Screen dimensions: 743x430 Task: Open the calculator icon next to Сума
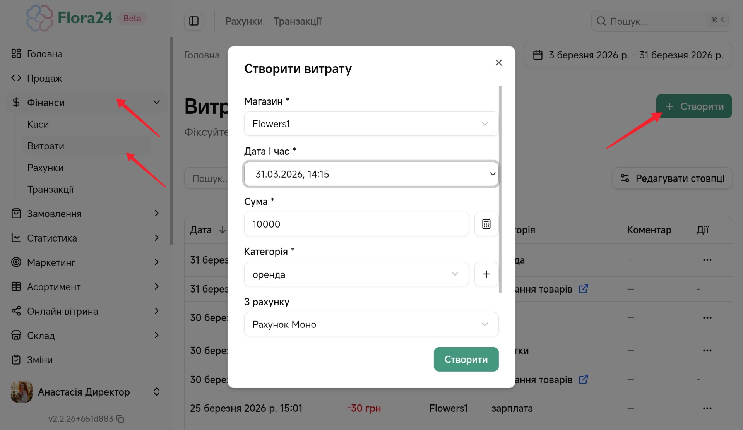tap(486, 224)
